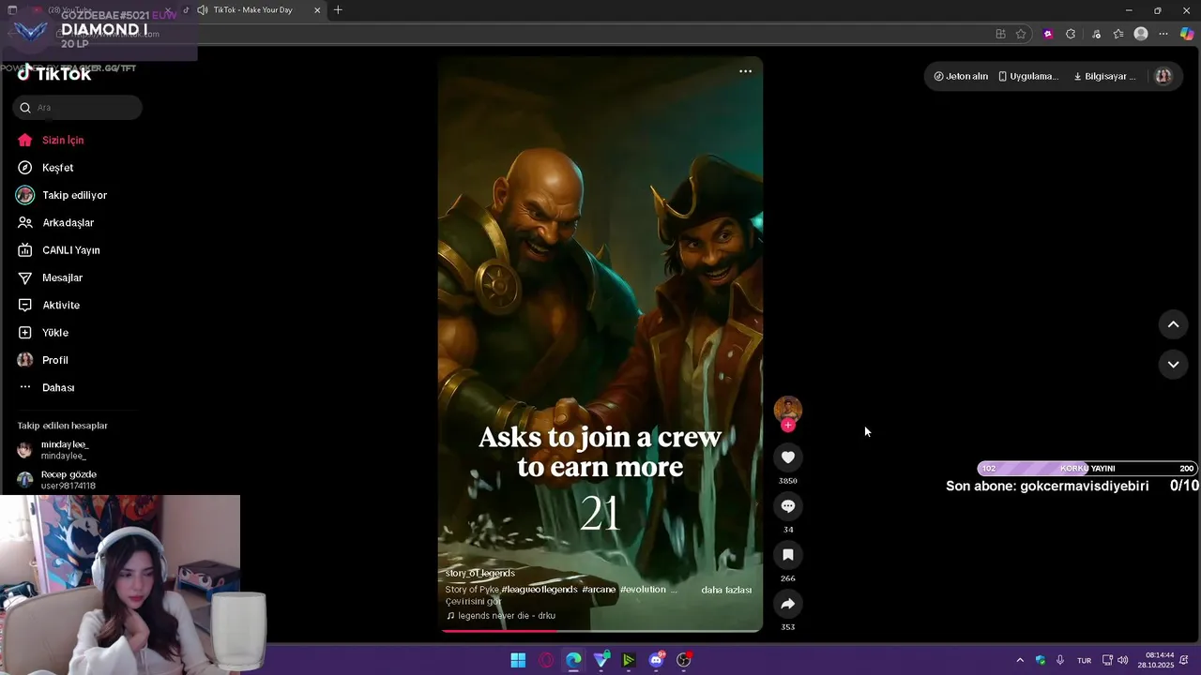The width and height of the screenshot is (1201, 675).
Task: Open the #arcane hashtag
Action: [x=599, y=590]
